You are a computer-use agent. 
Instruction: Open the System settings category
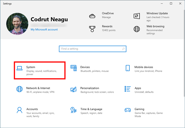(x=40, y=70)
